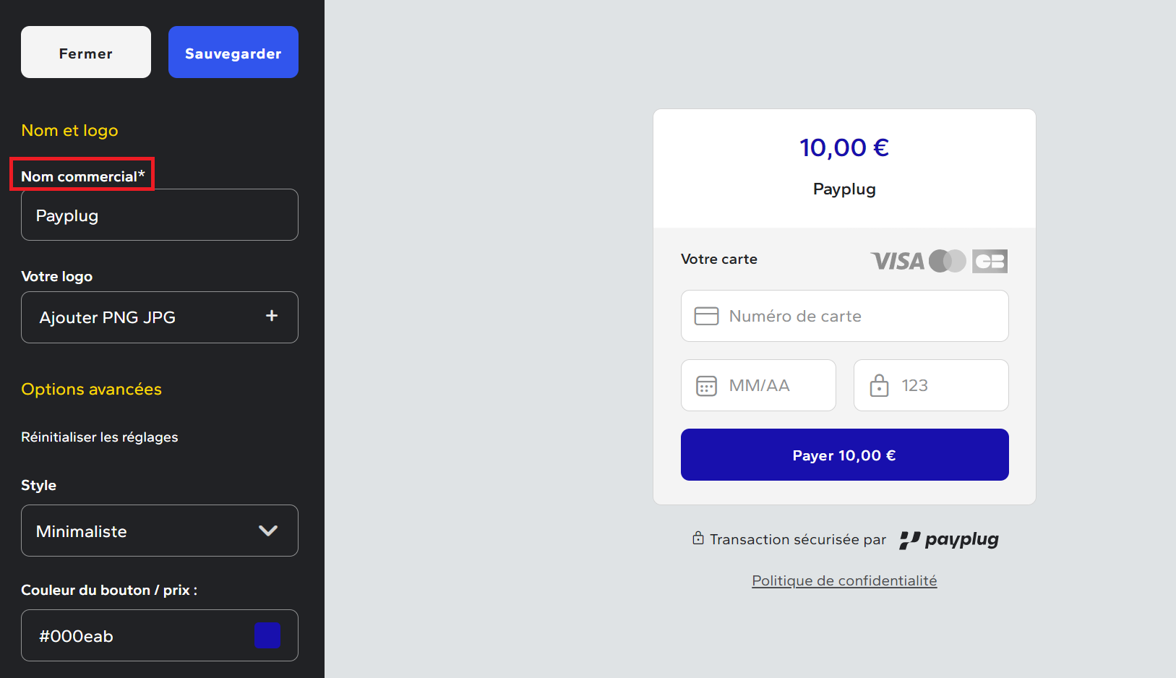The width and height of the screenshot is (1176, 678).
Task: Click the credit card icon in number field
Action: click(706, 316)
